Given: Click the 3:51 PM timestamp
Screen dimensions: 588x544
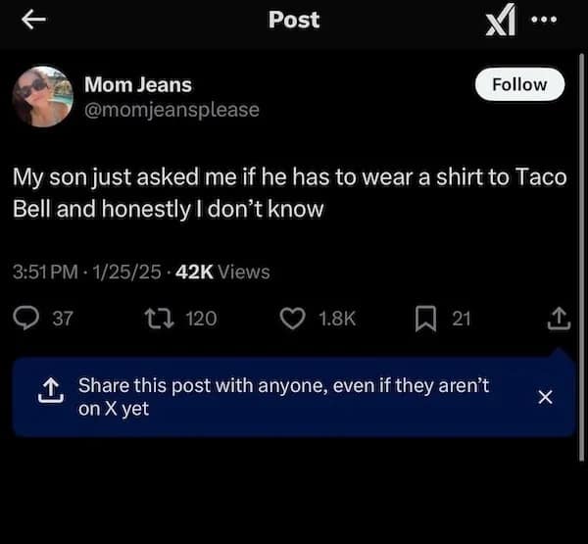Looking at the screenshot, I should pyautogui.click(x=46, y=272).
